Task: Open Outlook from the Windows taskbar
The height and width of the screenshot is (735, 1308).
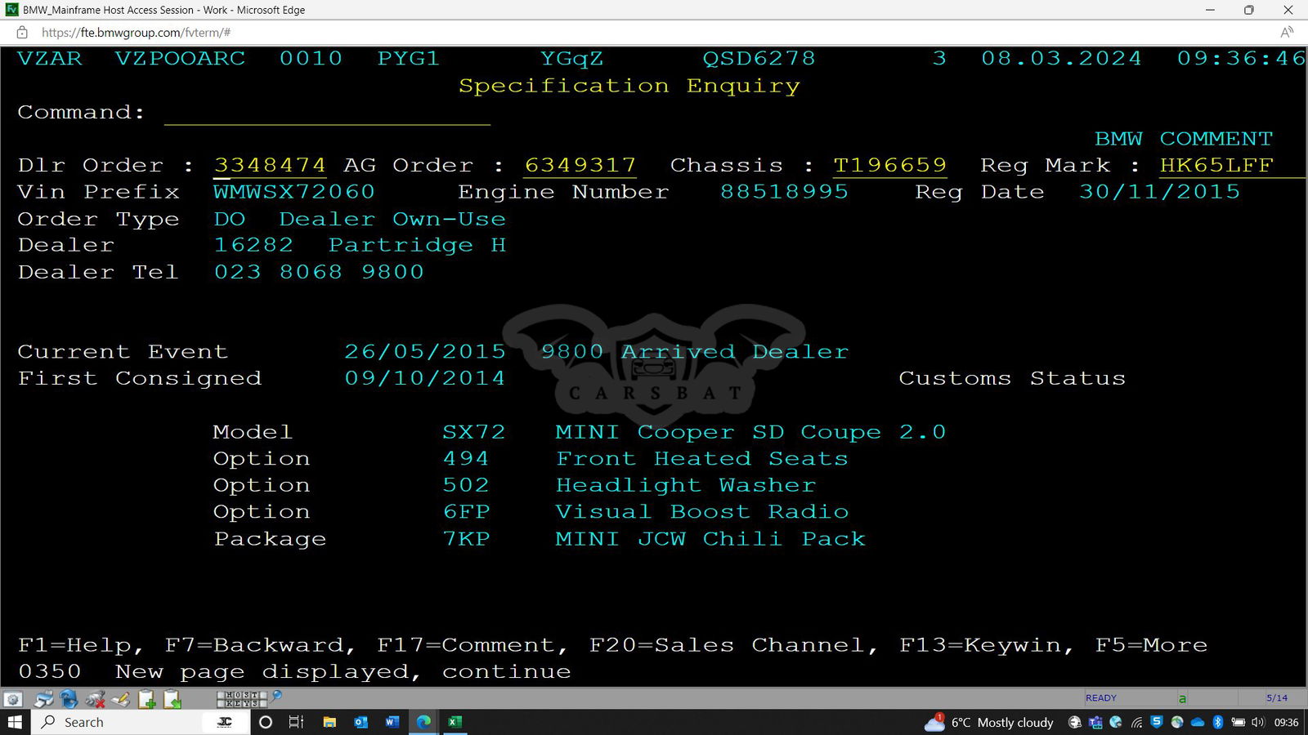Action: pos(361,722)
